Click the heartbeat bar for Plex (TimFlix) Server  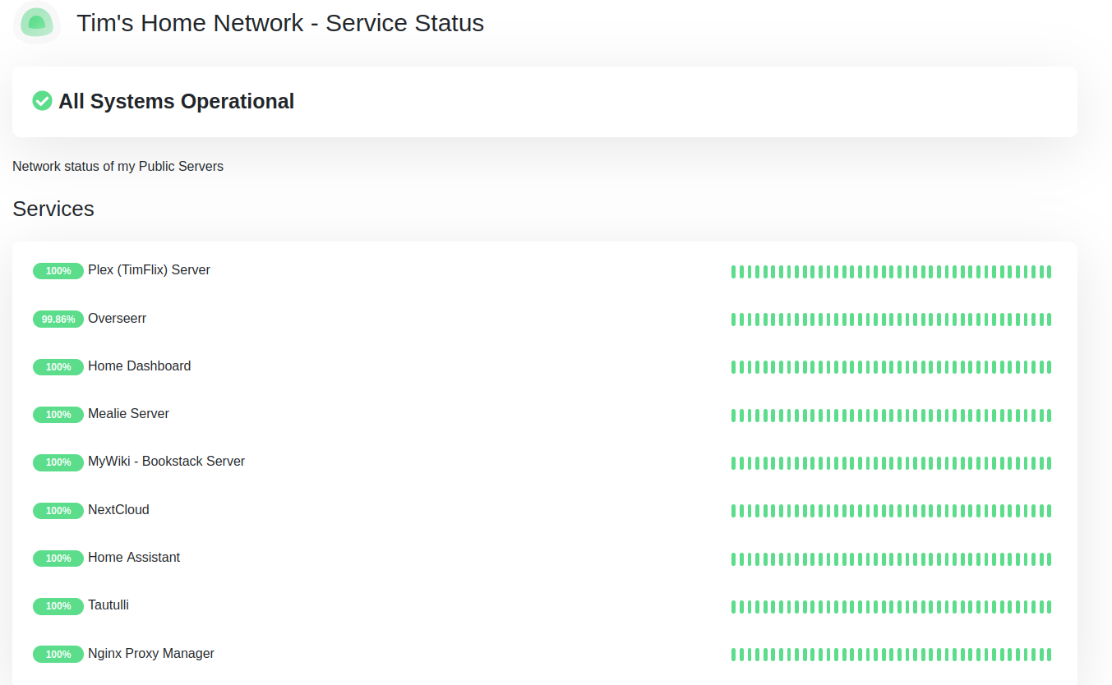(891, 272)
